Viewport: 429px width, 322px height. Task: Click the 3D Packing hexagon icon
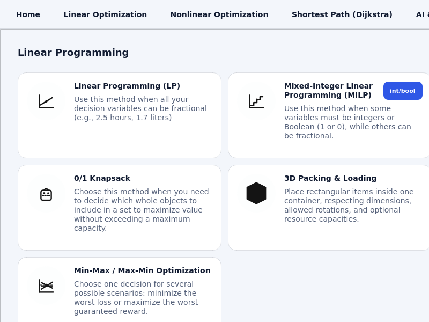pyautogui.click(x=256, y=193)
